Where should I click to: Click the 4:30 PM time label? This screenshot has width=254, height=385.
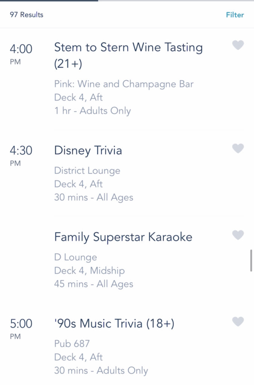coord(21,155)
